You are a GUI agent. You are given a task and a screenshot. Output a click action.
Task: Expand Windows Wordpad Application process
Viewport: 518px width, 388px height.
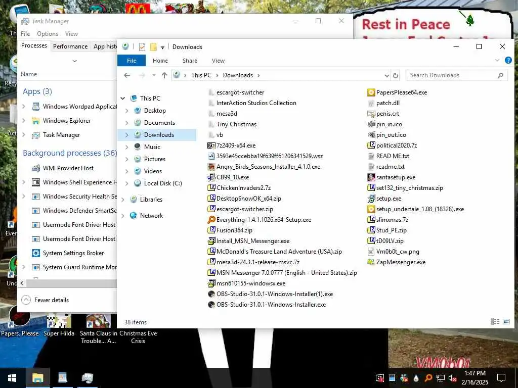coord(24,106)
